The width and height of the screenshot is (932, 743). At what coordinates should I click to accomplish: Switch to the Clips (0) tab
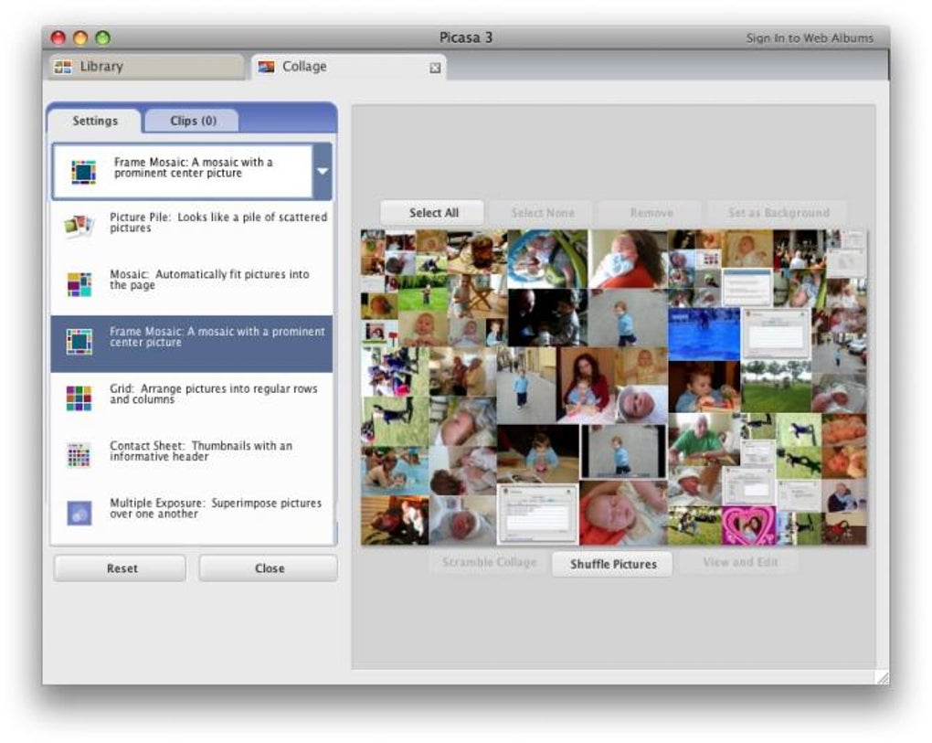pos(193,121)
